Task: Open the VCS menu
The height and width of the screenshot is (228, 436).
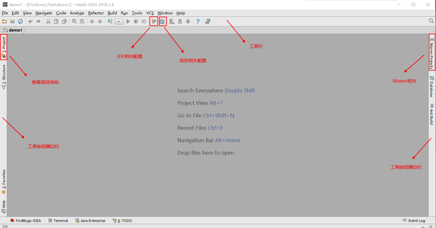Action: coord(150,13)
